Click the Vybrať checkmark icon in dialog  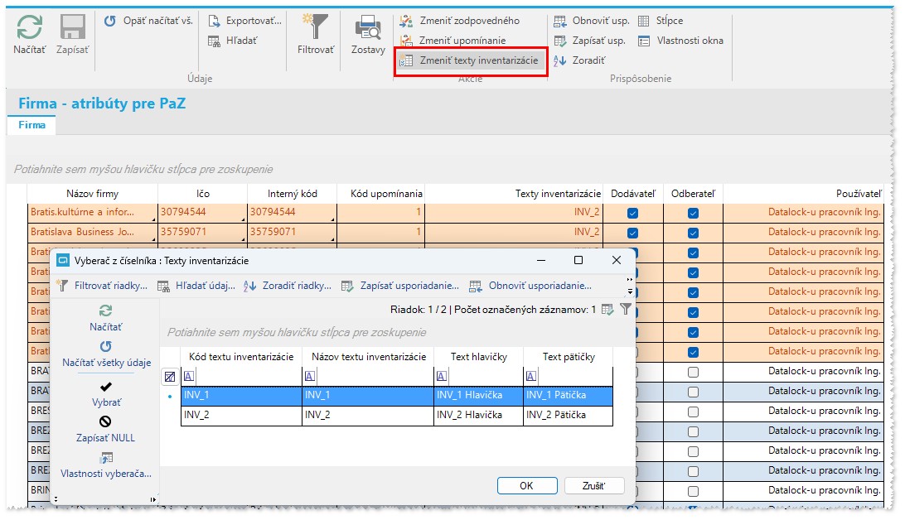(105, 387)
